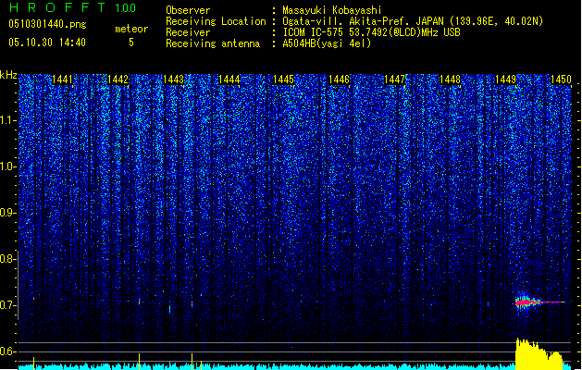The image size is (582, 370).
Task: Click the 'Receiving antenna' label
Action: 213,43
